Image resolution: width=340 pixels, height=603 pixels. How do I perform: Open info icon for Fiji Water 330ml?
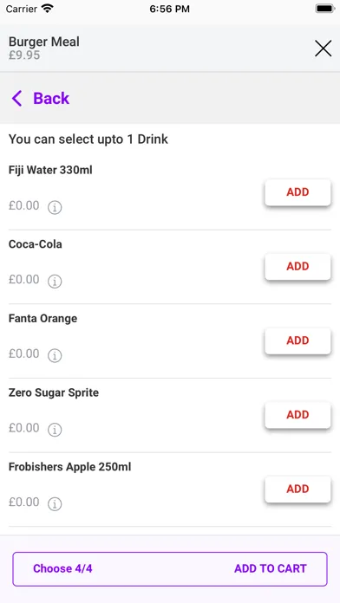[x=55, y=207]
